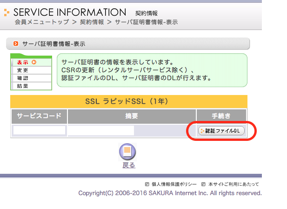Click the サービスコード column header
Screen dimensions: 287x209
coord(39,116)
